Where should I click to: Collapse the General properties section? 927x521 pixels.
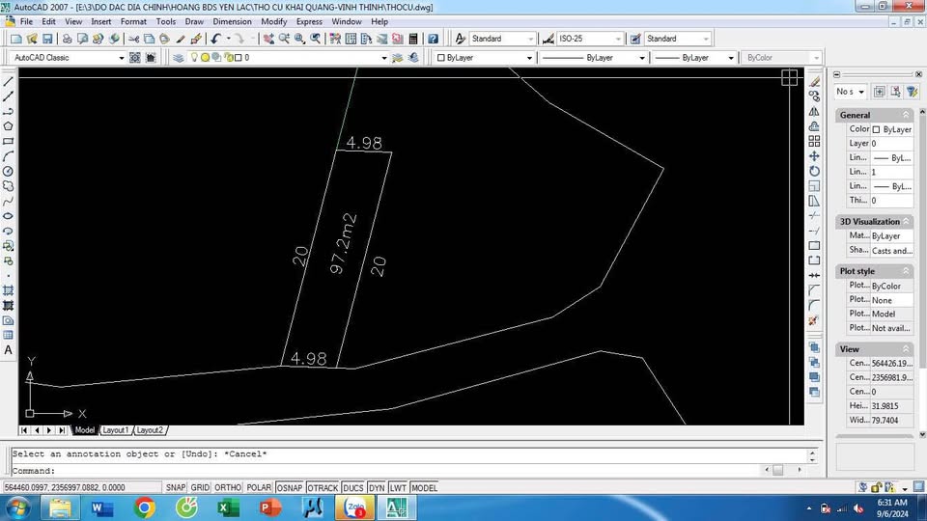906,115
